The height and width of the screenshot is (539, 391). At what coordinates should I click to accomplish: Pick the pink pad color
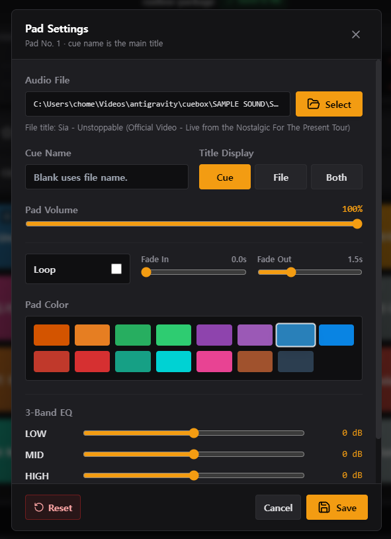(x=214, y=362)
